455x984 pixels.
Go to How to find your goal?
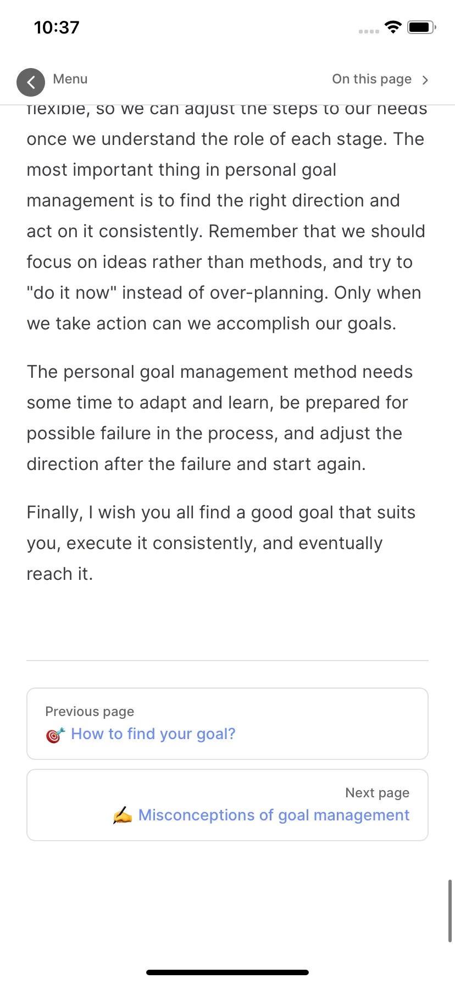pyautogui.click(x=153, y=734)
